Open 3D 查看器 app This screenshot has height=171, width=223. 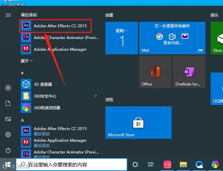[x=60, y=84]
